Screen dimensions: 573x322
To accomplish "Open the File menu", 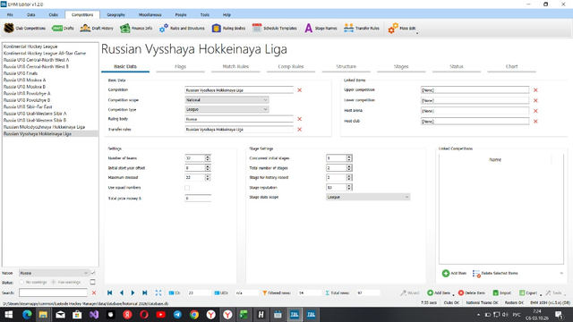I will (10, 14).
